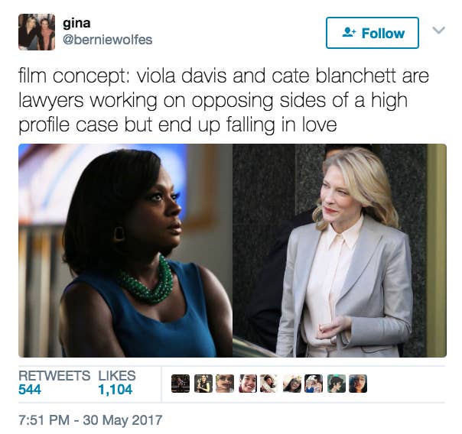Open the third liker avatar
The width and height of the screenshot is (462, 434).
tap(225, 384)
